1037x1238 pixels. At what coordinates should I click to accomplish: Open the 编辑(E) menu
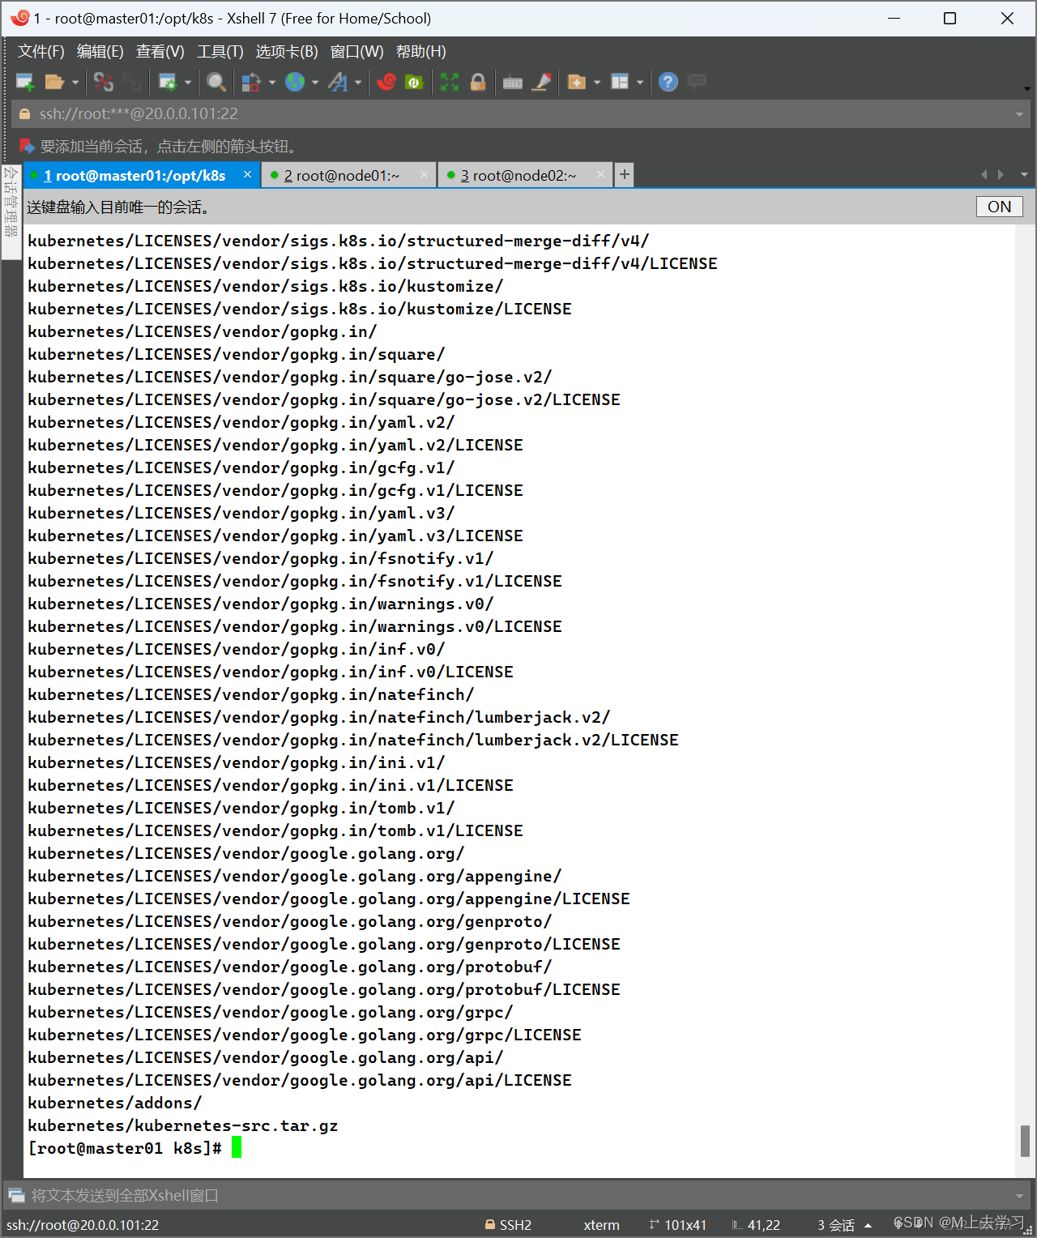100,52
